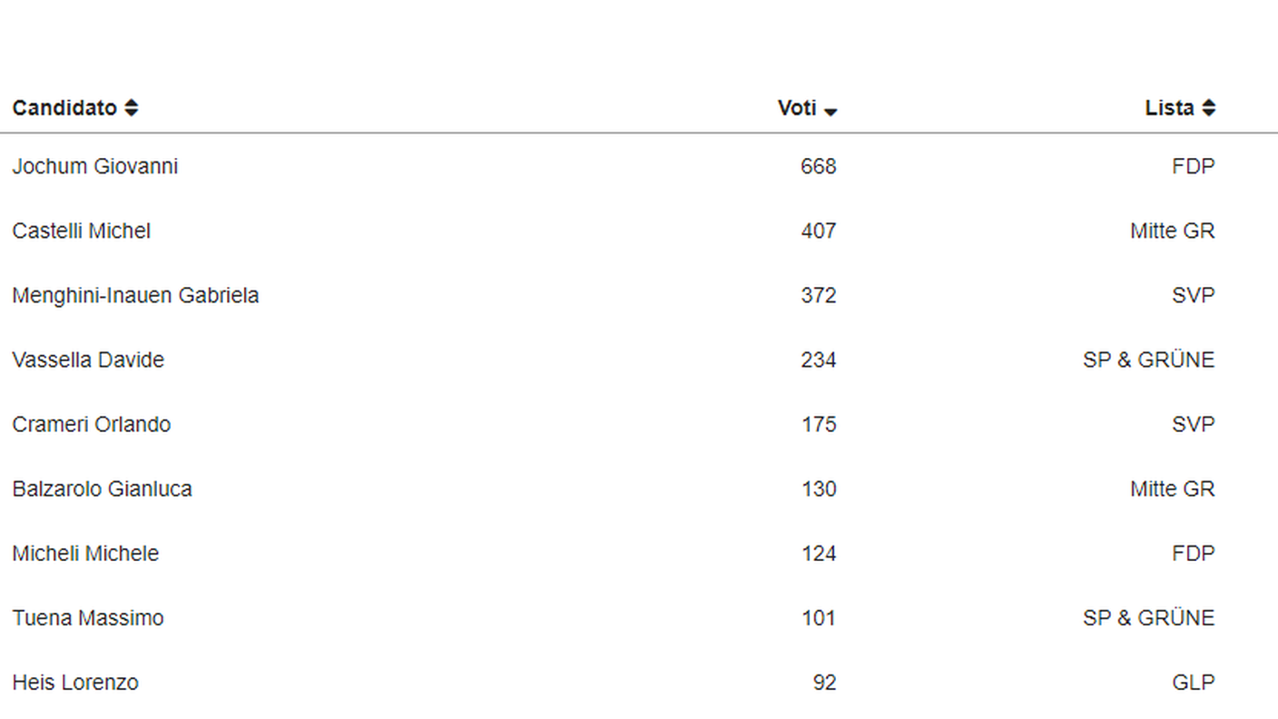Select candidate Tuena Massimo

[x=88, y=618]
